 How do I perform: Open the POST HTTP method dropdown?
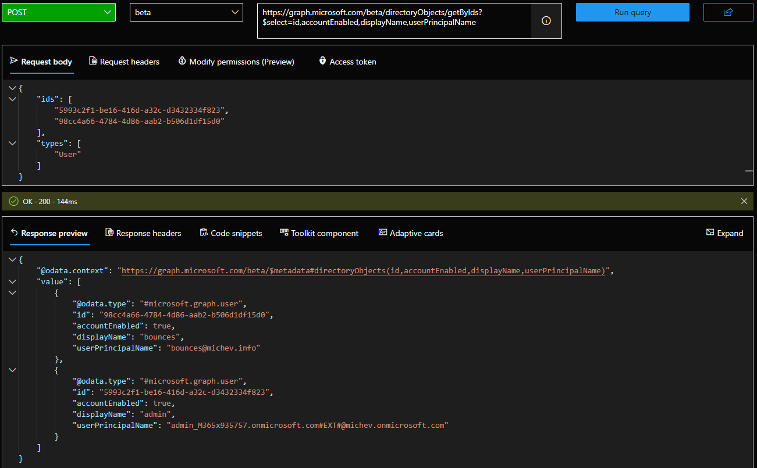[x=58, y=12]
